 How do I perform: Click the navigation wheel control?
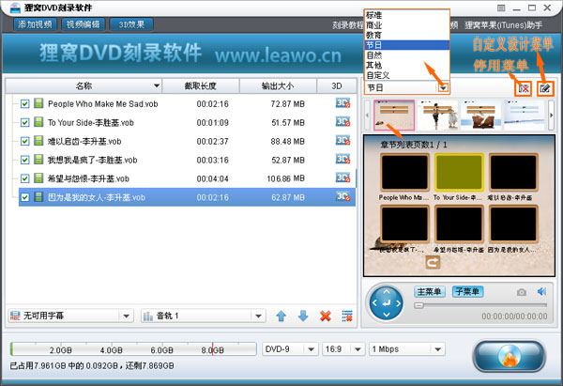(x=387, y=303)
